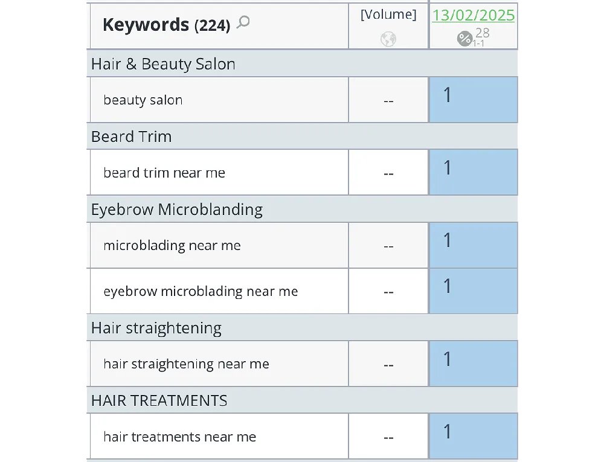
Task: Click rank cell for hair treatments near me
Action: point(474,437)
